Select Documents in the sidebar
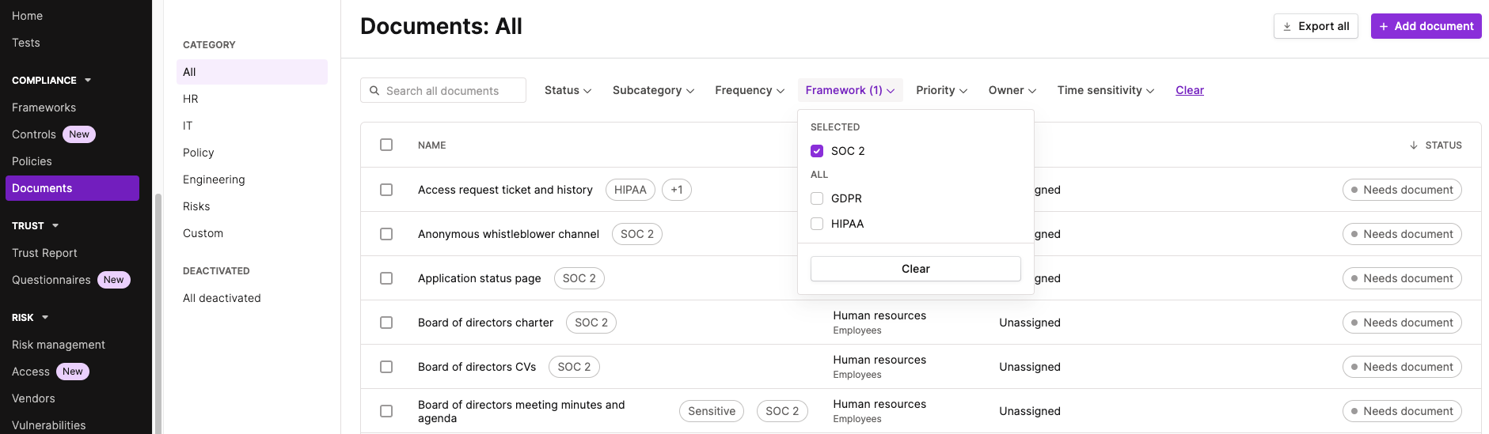Screen dimensions: 1489x434 pyautogui.click(x=72, y=188)
